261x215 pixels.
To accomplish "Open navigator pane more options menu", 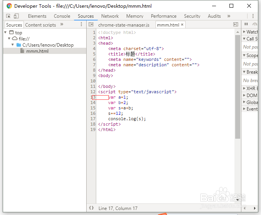I will 81,24.
